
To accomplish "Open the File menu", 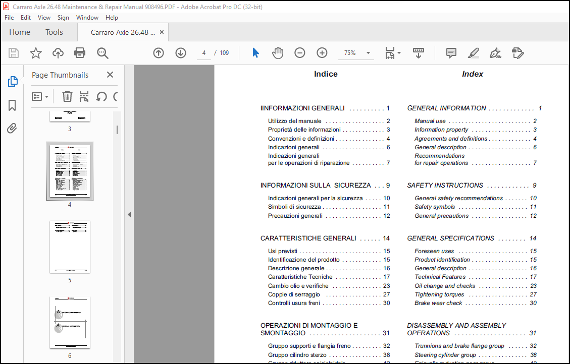I will [x=9, y=18].
